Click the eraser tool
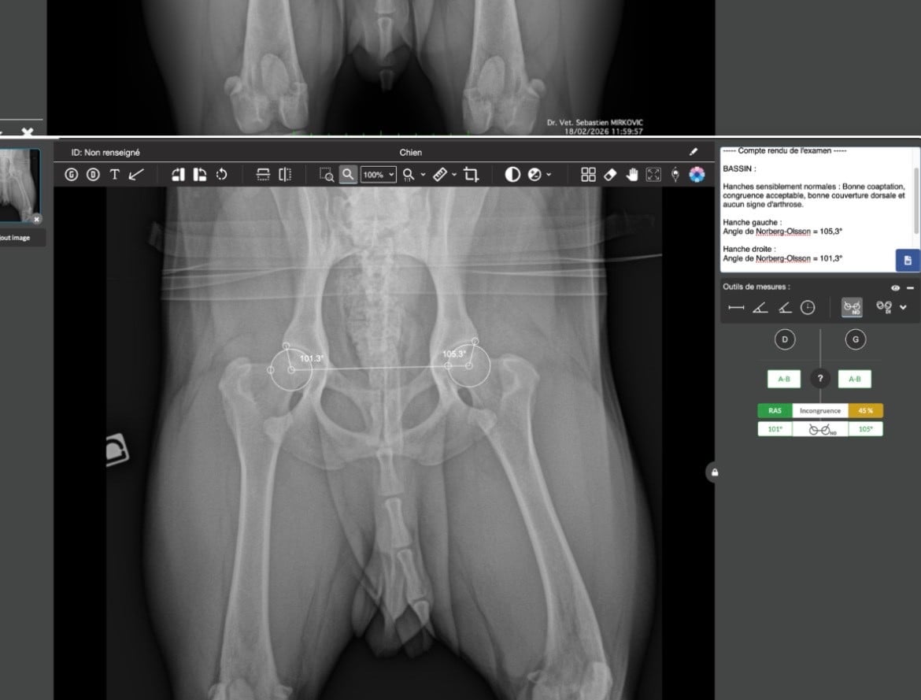 coord(610,175)
